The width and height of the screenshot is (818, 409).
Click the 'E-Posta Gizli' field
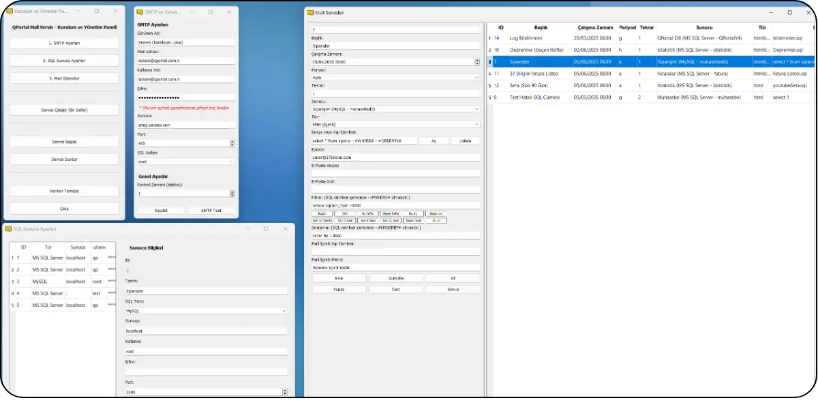coord(395,190)
